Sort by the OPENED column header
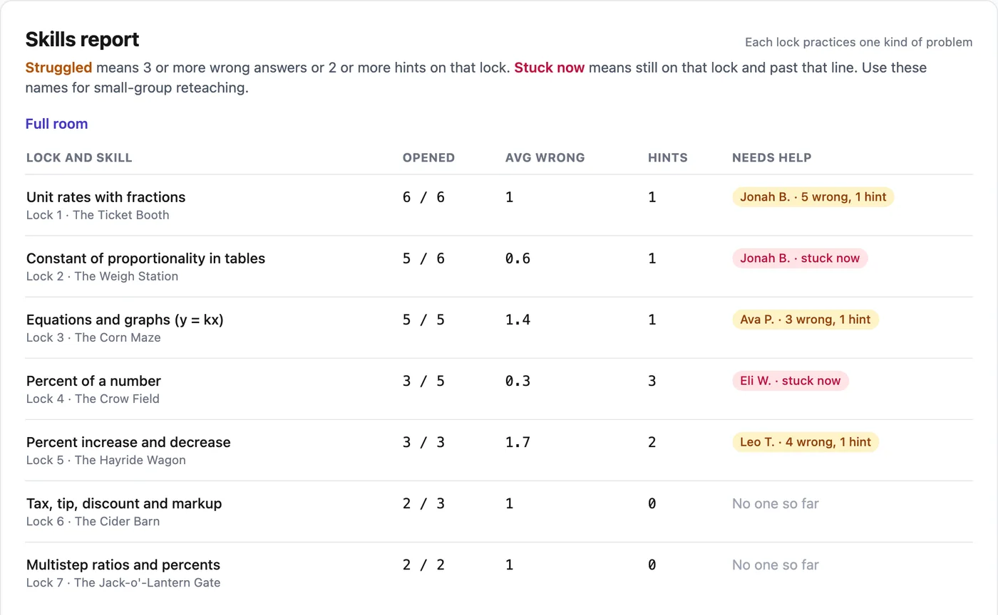The image size is (998, 615). coord(428,157)
